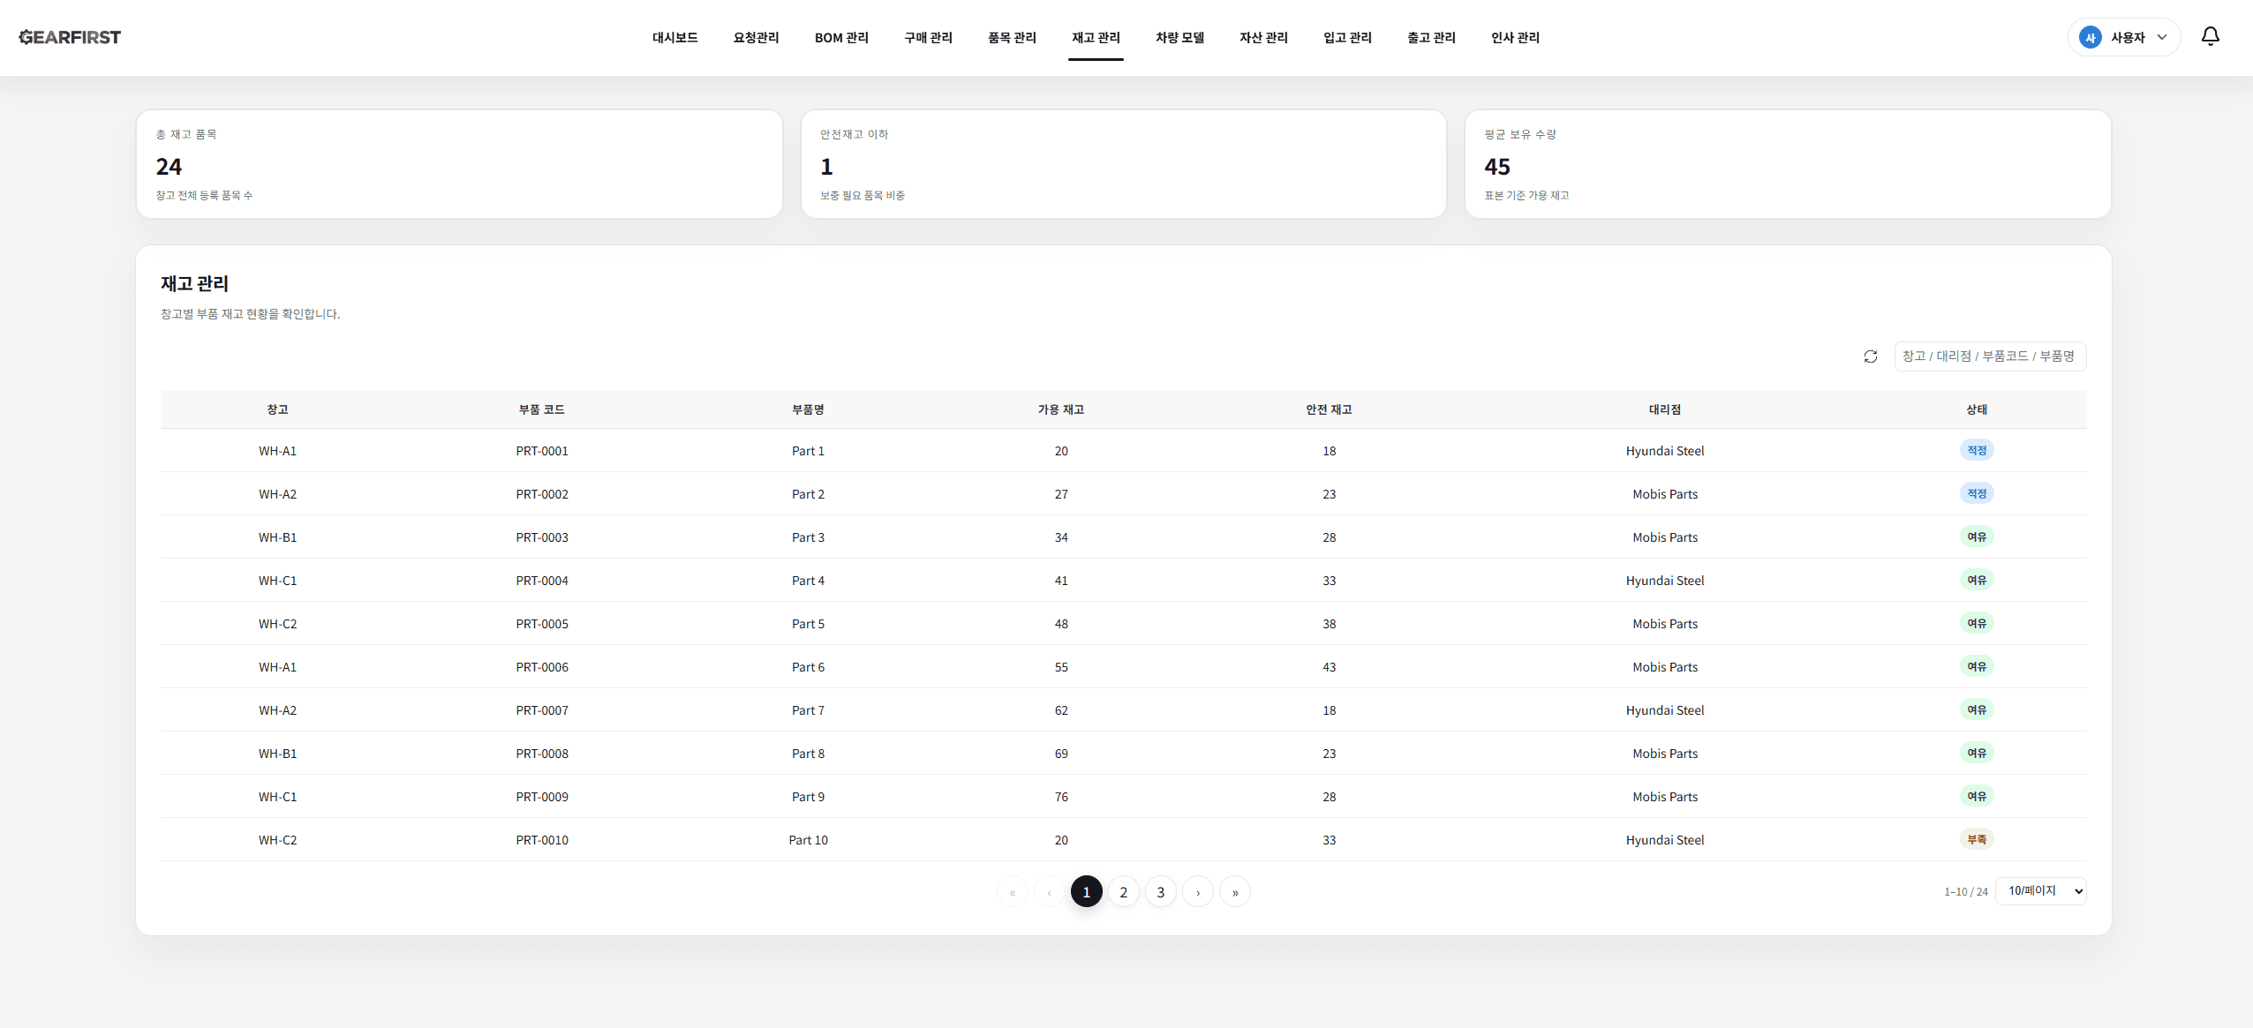Open the 차량 모델 menu item
Image resolution: width=2253 pixels, height=1028 pixels.
1179,38
